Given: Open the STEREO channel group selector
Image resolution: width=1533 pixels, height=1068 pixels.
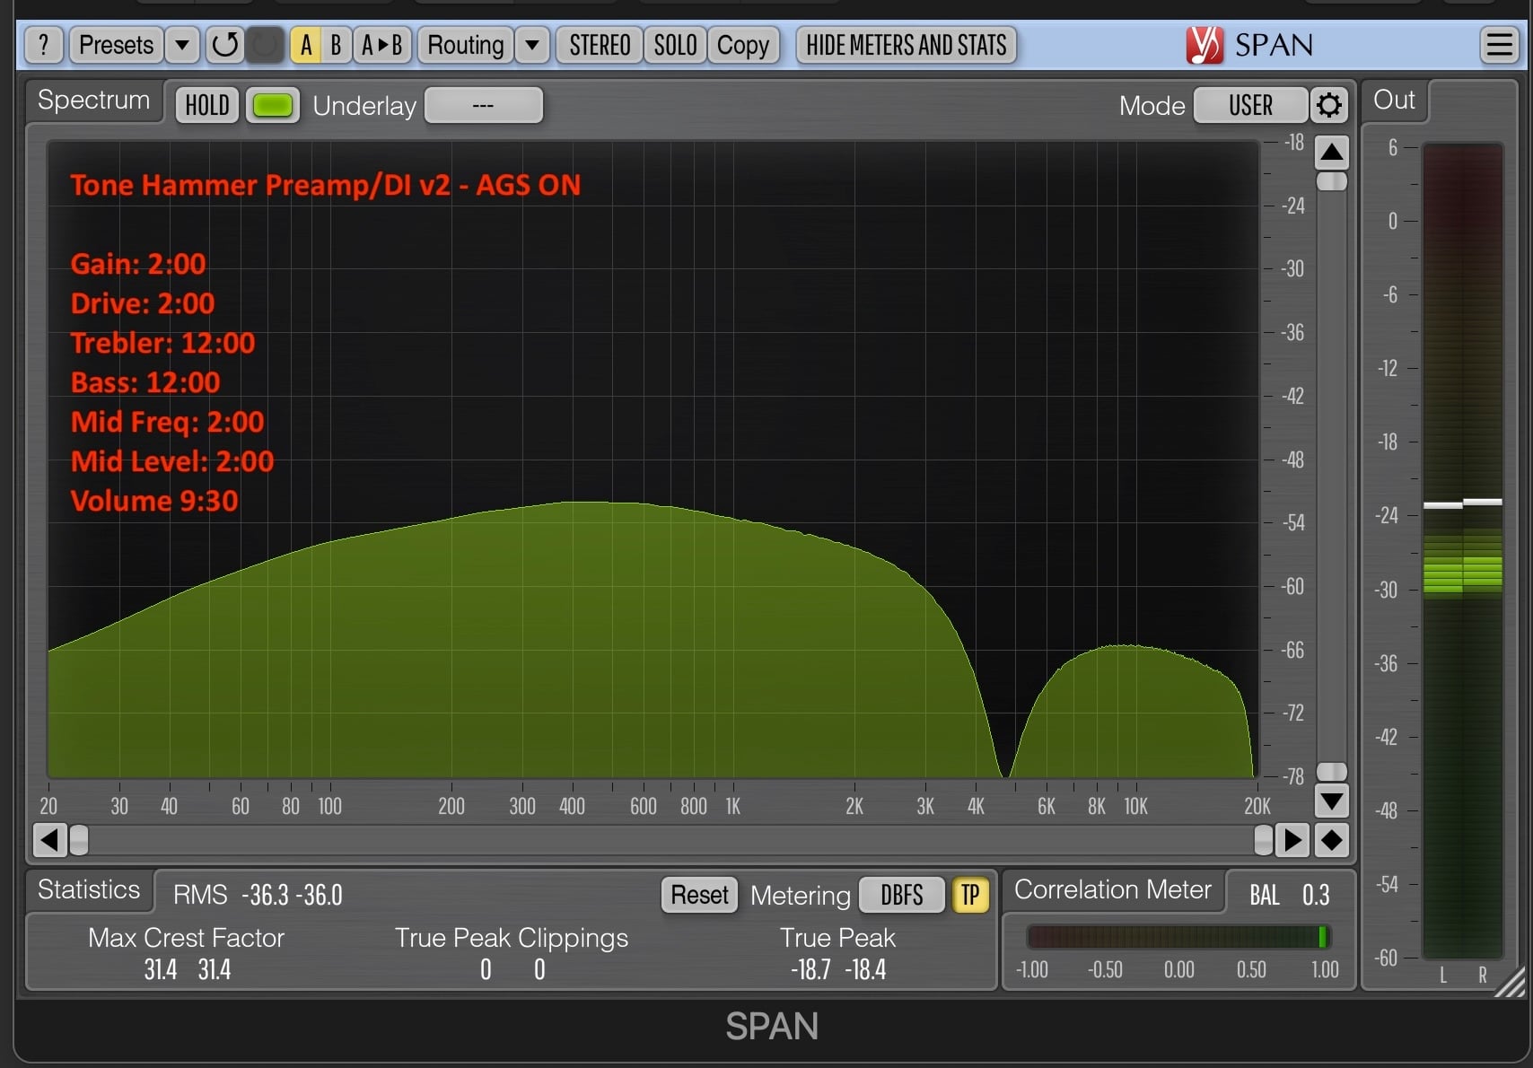Looking at the screenshot, I should (x=600, y=45).
